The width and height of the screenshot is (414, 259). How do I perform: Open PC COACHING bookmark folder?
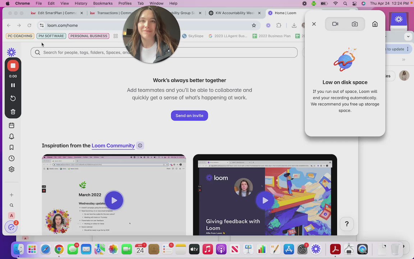[20, 36]
